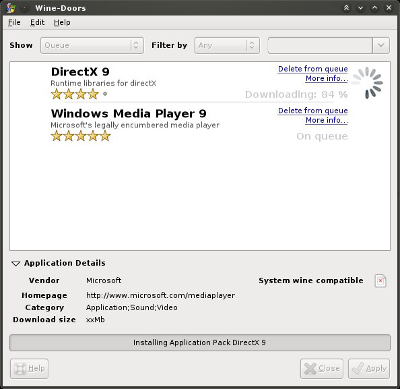The width and height of the screenshot is (400, 389).
Task: Click the Downloading: 84 % status text
Action: click(296, 94)
